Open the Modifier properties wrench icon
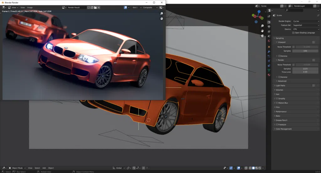The width and height of the screenshot is (321, 173). (269, 51)
